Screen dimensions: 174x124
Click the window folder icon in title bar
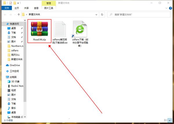(x=4, y=3)
